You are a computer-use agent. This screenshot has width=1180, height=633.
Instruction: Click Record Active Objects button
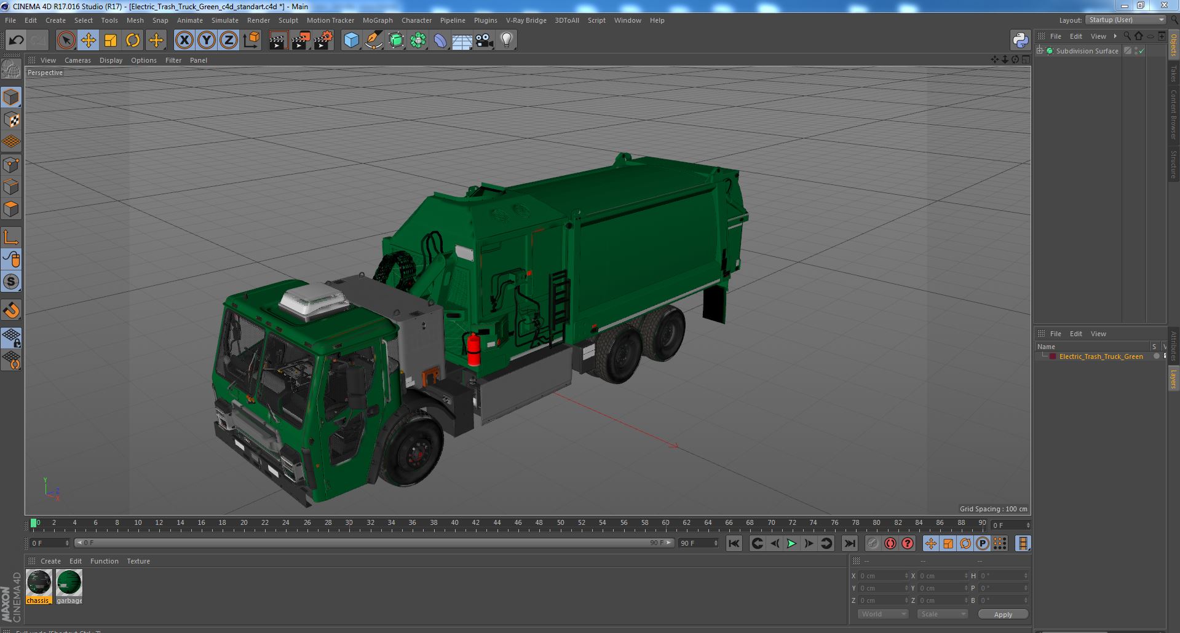click(x=873, y=543)
